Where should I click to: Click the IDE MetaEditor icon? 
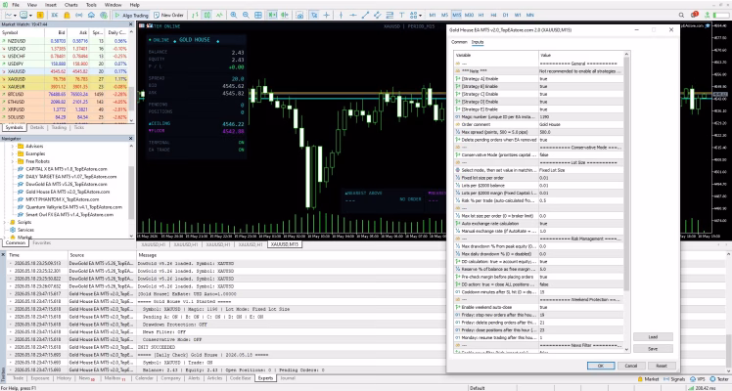point(55,15)
